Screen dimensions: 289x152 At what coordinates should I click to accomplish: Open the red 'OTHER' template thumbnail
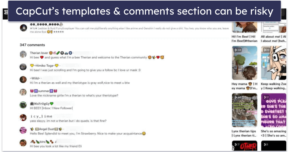pyautogui.click(x=244, y=146)
